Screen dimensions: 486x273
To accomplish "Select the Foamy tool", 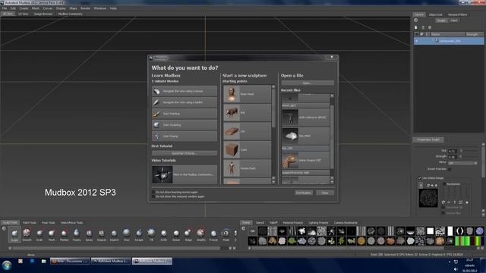I will (77, 234).
